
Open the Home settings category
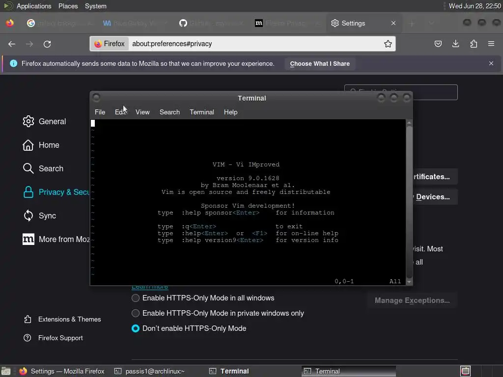[41, 145]
